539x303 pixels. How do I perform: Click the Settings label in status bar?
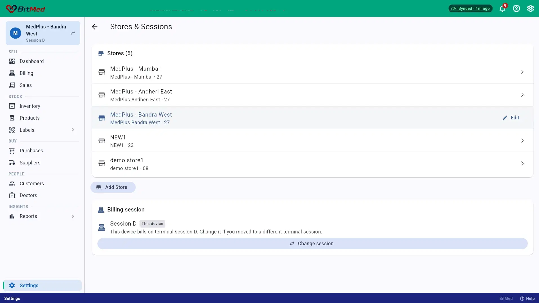pyautogui.click(x=12, y=298)
